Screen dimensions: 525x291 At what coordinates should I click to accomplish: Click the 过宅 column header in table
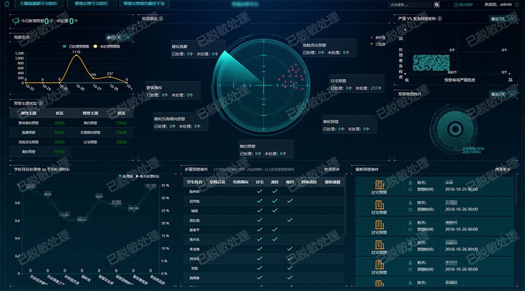(x=260, y=182)
